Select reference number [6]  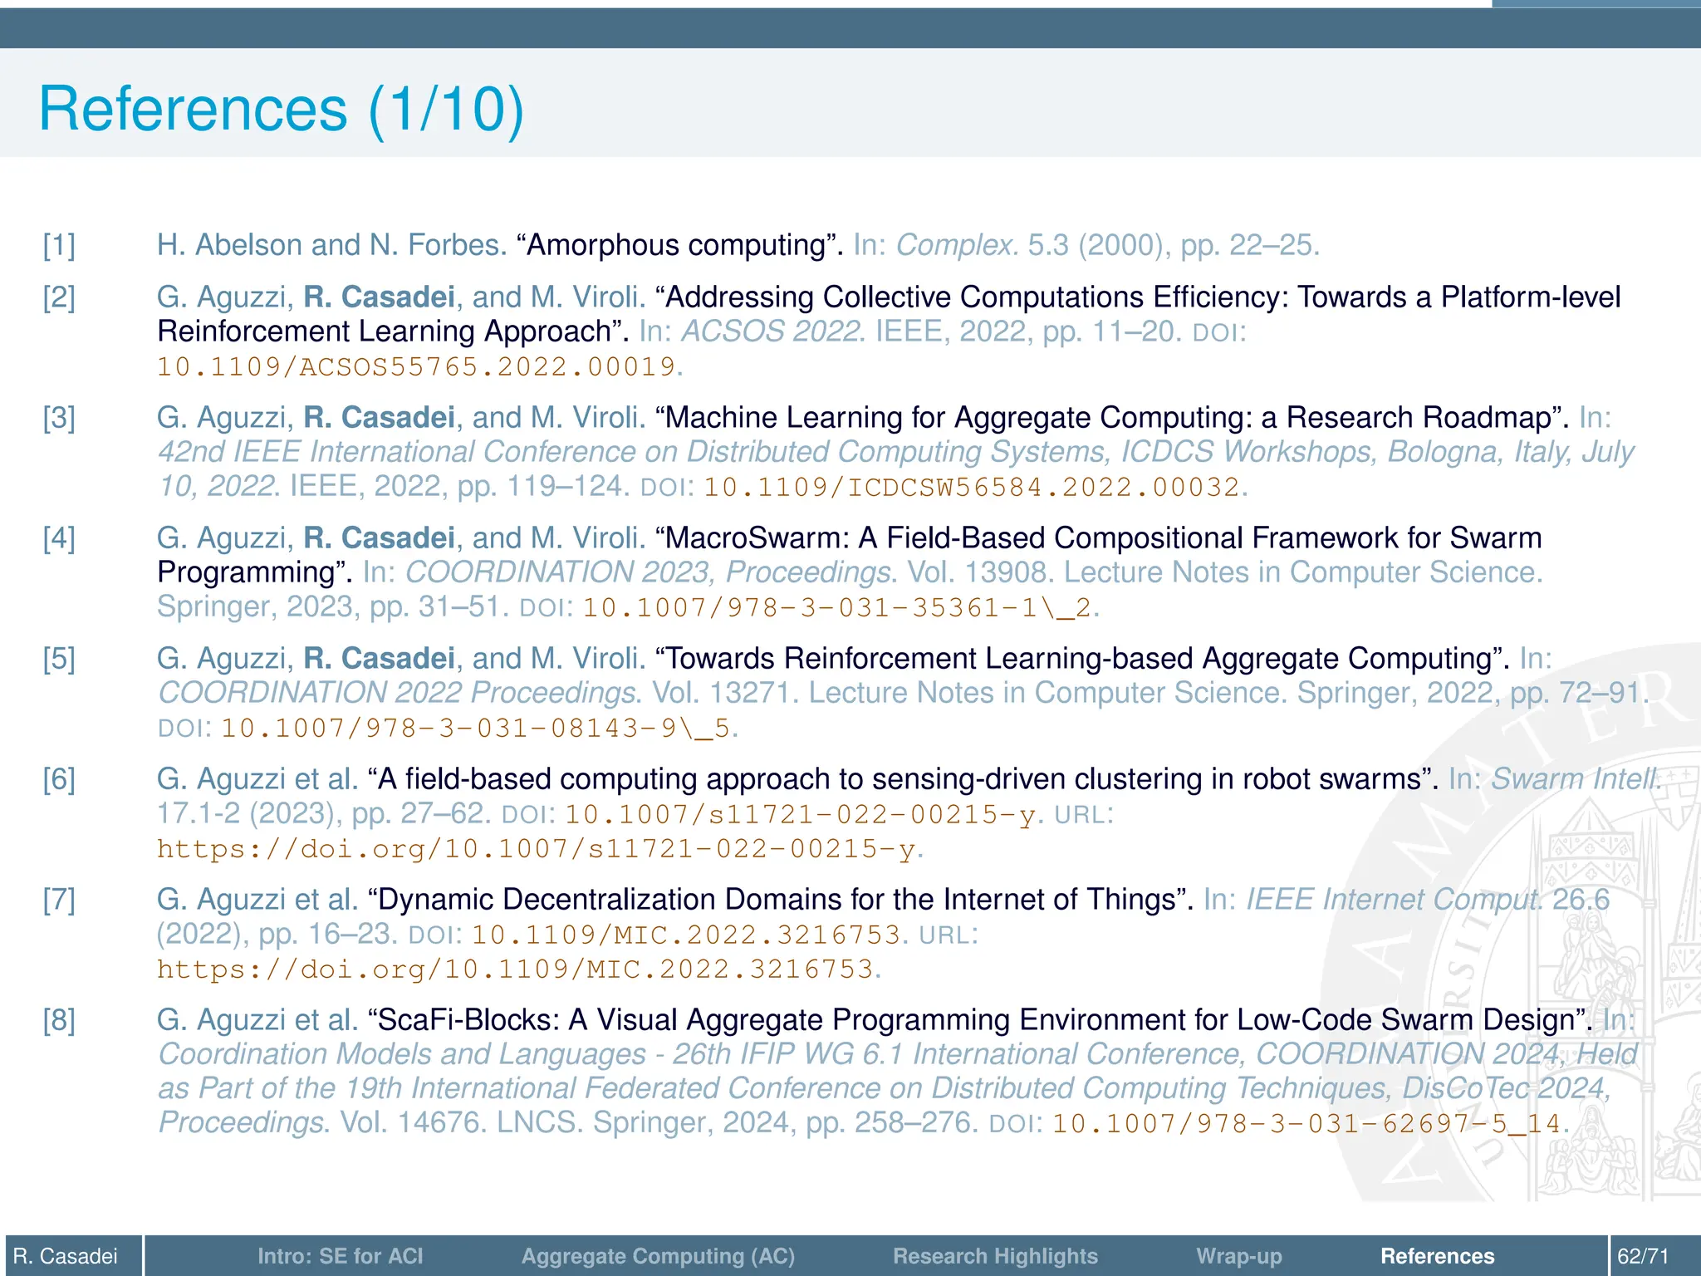[59, 779]
